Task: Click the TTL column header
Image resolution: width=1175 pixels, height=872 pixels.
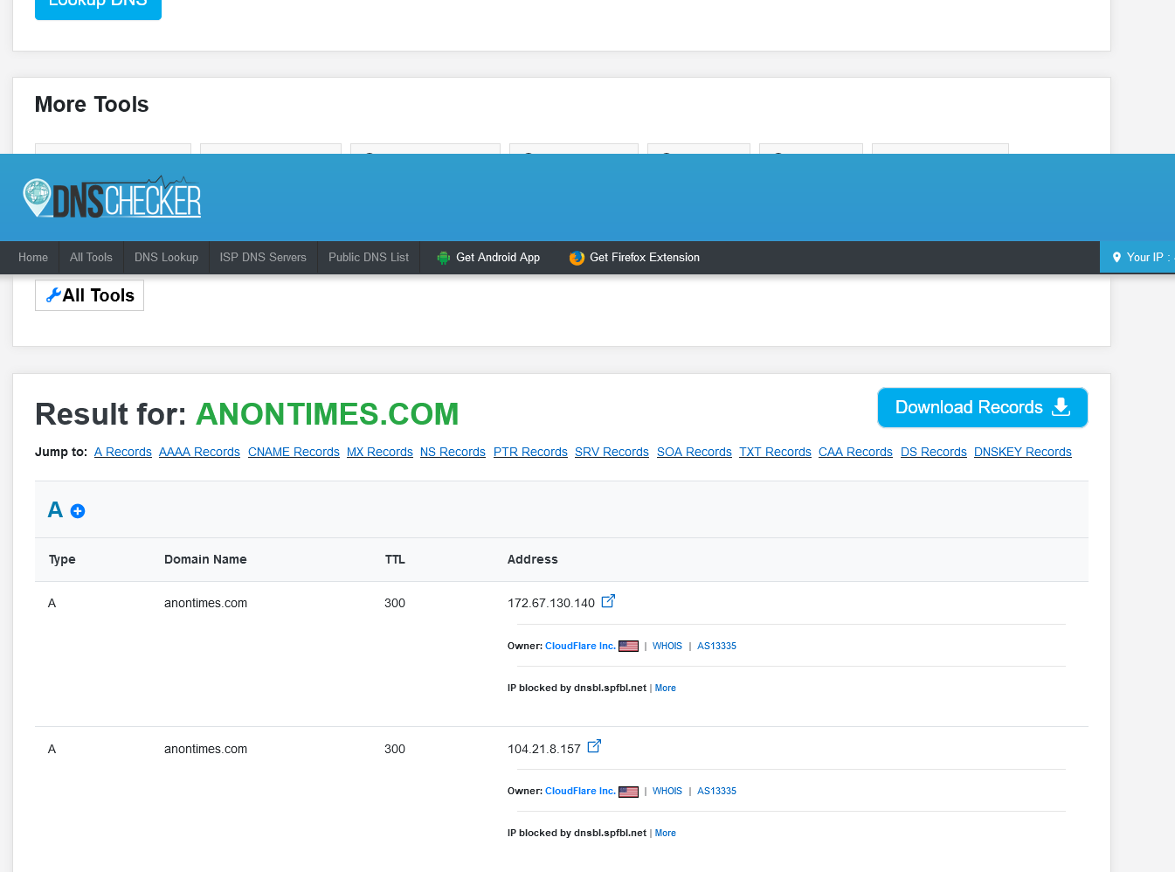Action: [x=395, y=560]
